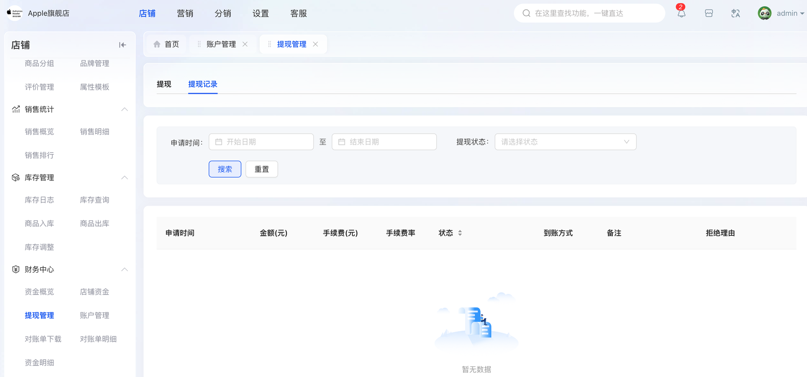Viewport: 807px width, 377px height.
Task: Collapse the 销售统计 section
Action: click(x=125, y=109)
